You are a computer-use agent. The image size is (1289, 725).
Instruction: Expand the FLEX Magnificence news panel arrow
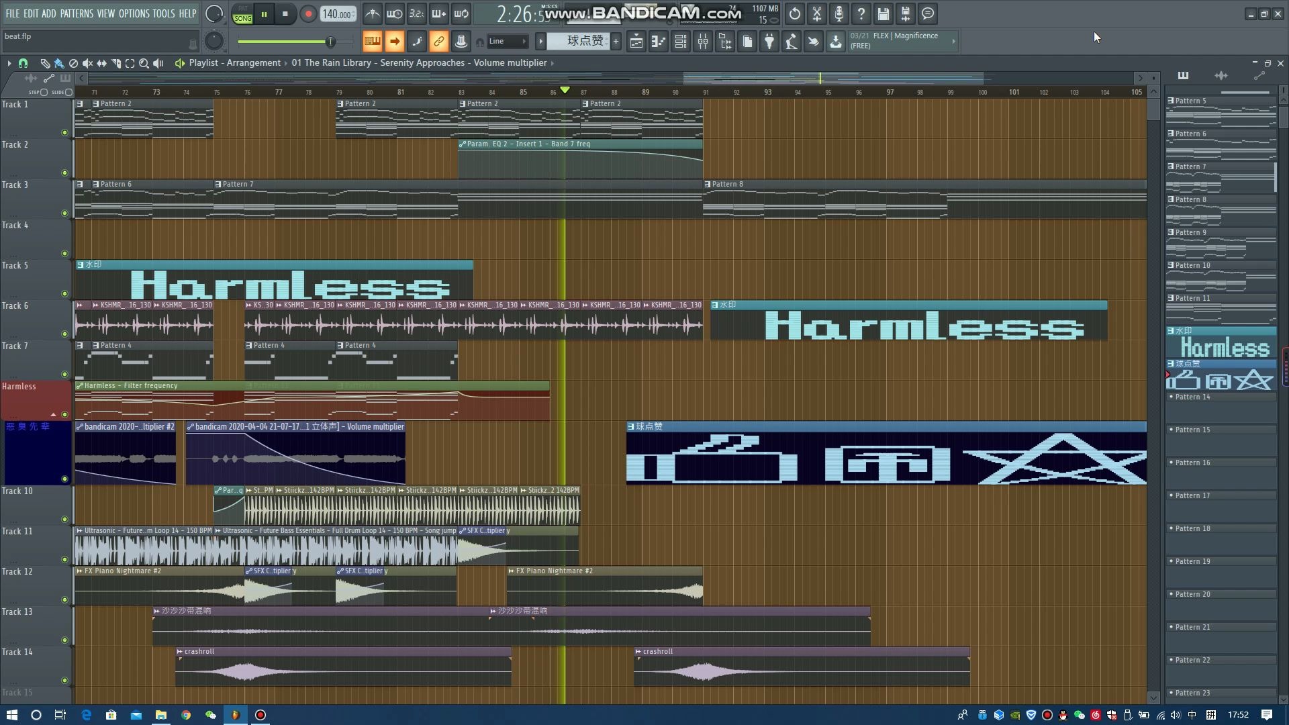point(953,42)
